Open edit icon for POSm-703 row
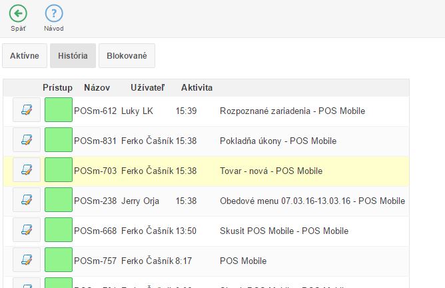445x288 pixels. click(27, 171)
